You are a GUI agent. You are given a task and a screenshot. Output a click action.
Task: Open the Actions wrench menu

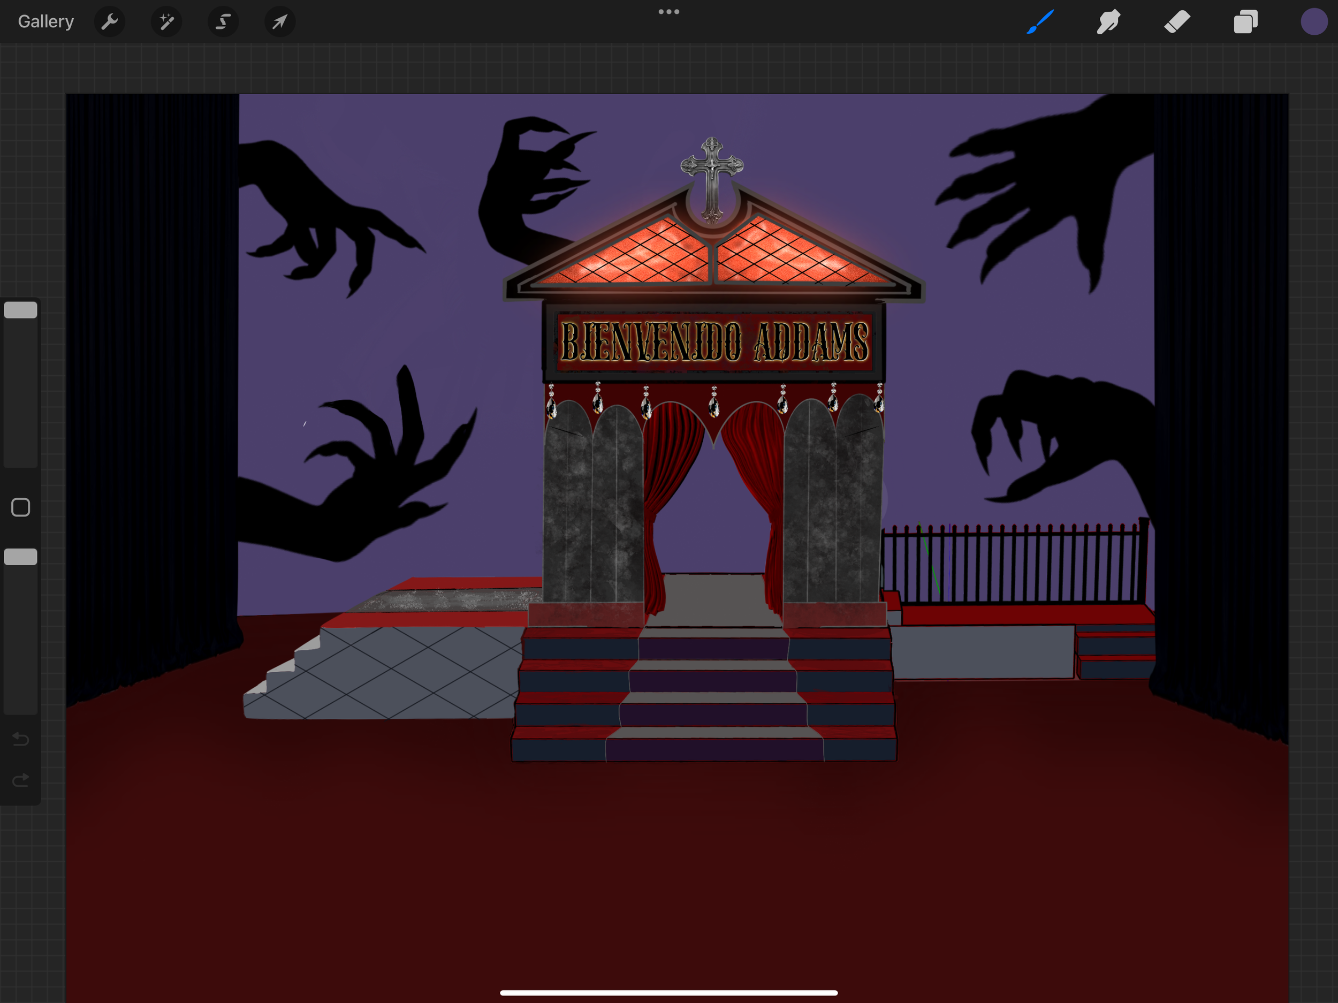110,22
